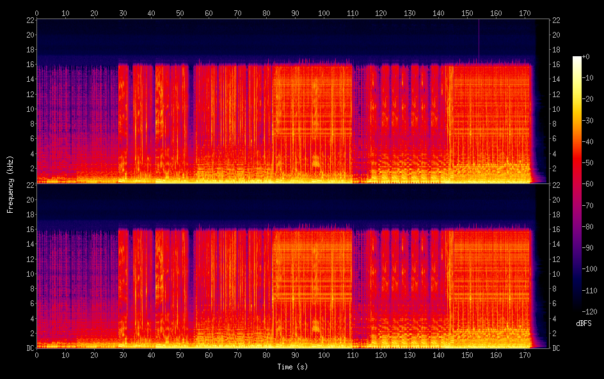Click the DC label left of the lower spectrogram

pyautogui.click(x=29, y=348)
